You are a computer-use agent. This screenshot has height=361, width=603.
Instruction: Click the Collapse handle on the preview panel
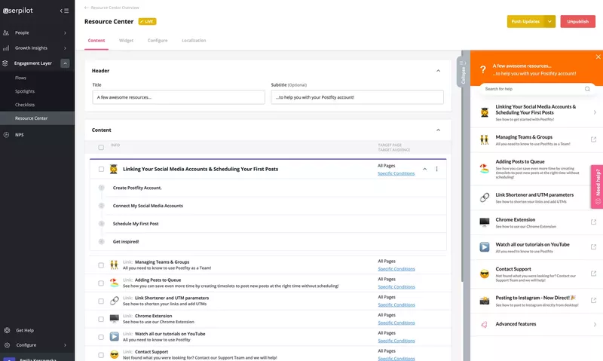pos(463,72)
